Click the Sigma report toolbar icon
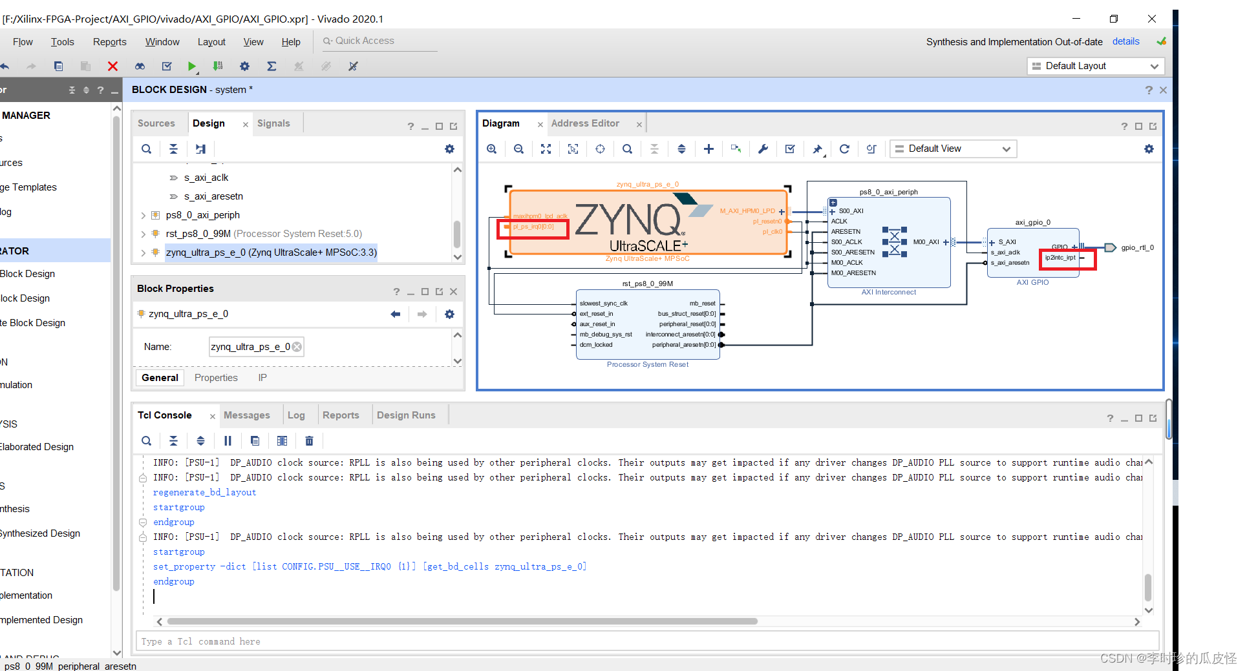The height and width of the screenshot is (671, 1247). pos(272,66)
